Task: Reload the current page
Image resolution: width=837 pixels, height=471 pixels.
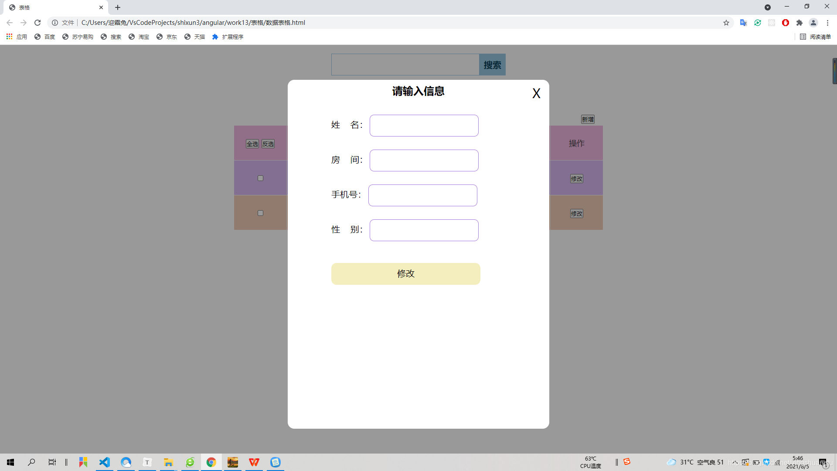Action: click(x=37, y=23)
